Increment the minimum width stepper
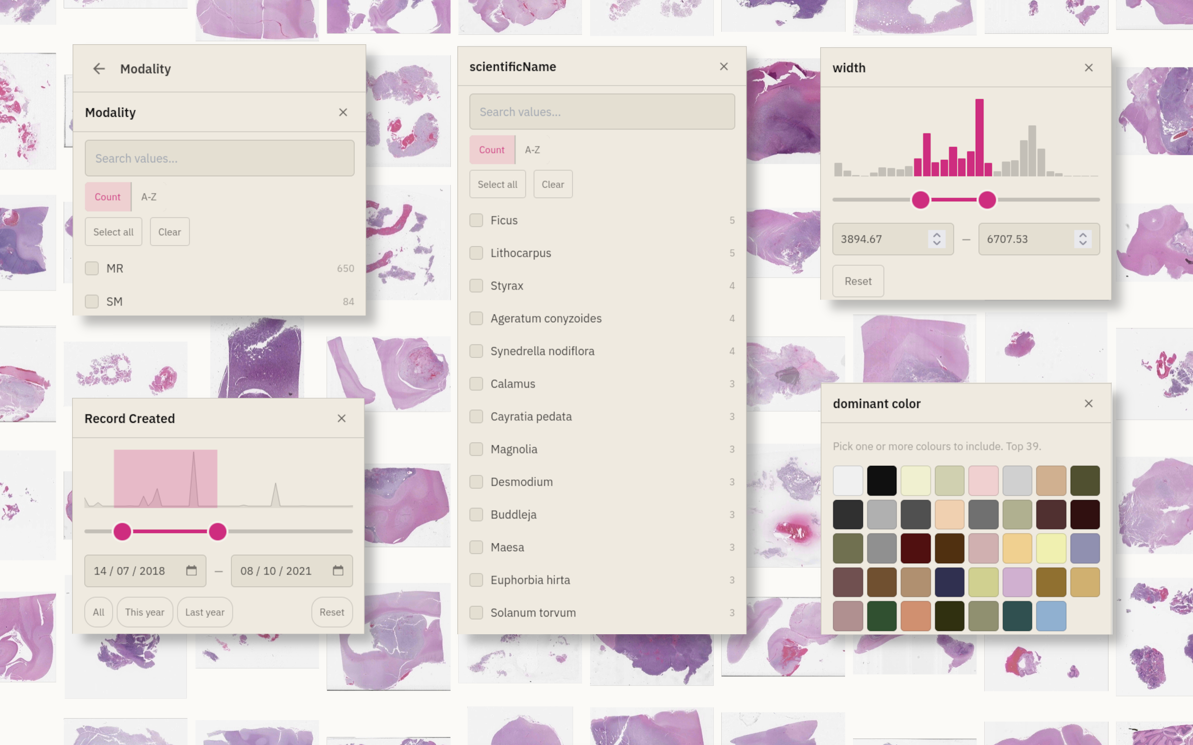Viewport: 1193px width, 745px height. point(937,235)
